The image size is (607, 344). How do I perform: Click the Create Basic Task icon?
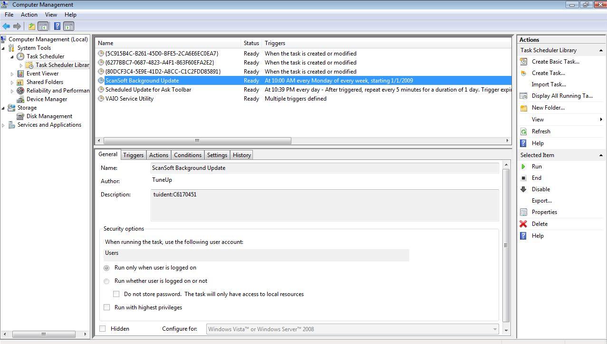coord(523,62)
